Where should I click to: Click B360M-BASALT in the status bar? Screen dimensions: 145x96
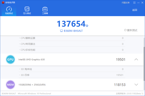[x=9, y=94]
